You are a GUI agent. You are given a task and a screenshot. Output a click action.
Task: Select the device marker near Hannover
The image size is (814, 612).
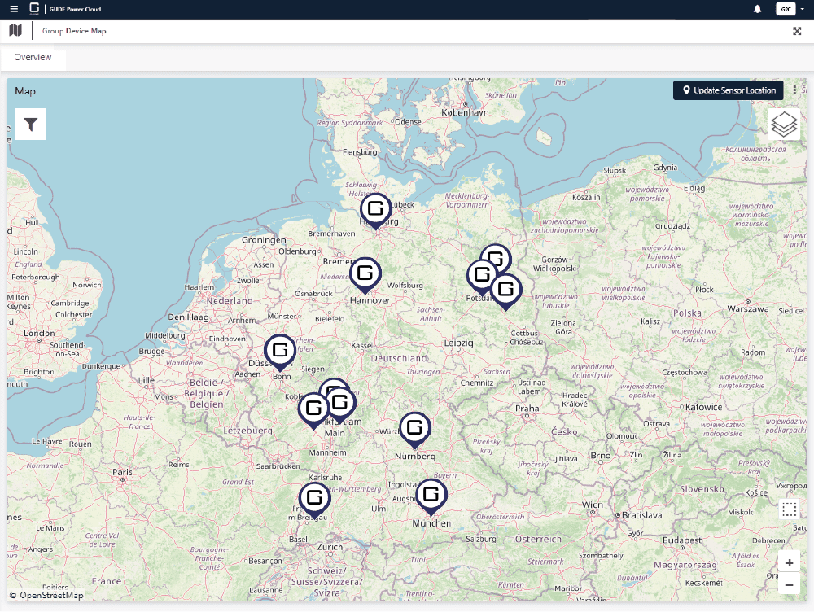[365, 274]
